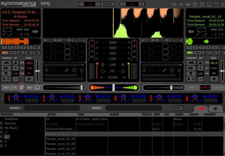Toggle left channel PFL headphone icon
225x156 pixels.
click(x=103, y=71)
